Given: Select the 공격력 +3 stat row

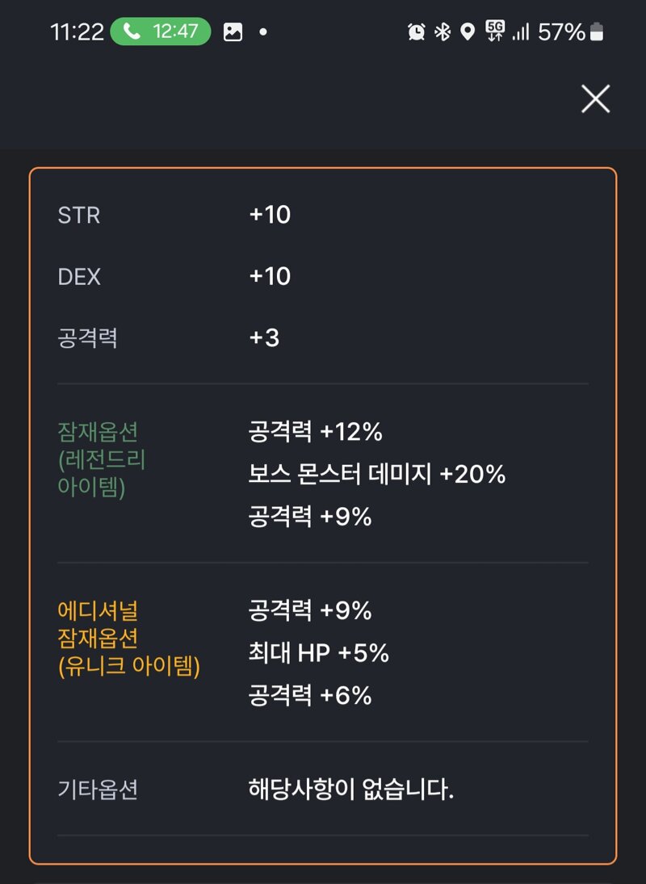Looking at the screenshot, I should pyautogui.click(x=323, y=337).
